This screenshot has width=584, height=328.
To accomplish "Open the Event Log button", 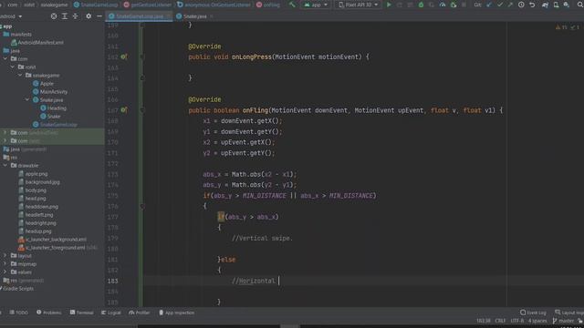I will [533, 313].
